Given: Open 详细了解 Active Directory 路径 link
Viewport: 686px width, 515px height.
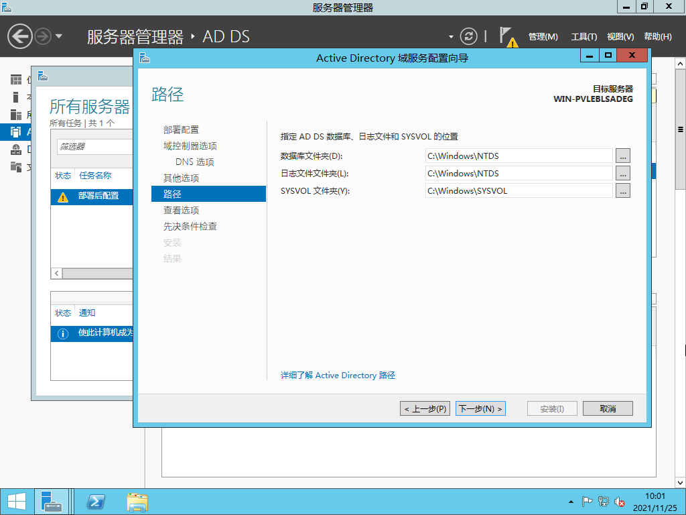Looking at the screenshot, I should click(x=338, y=376).
